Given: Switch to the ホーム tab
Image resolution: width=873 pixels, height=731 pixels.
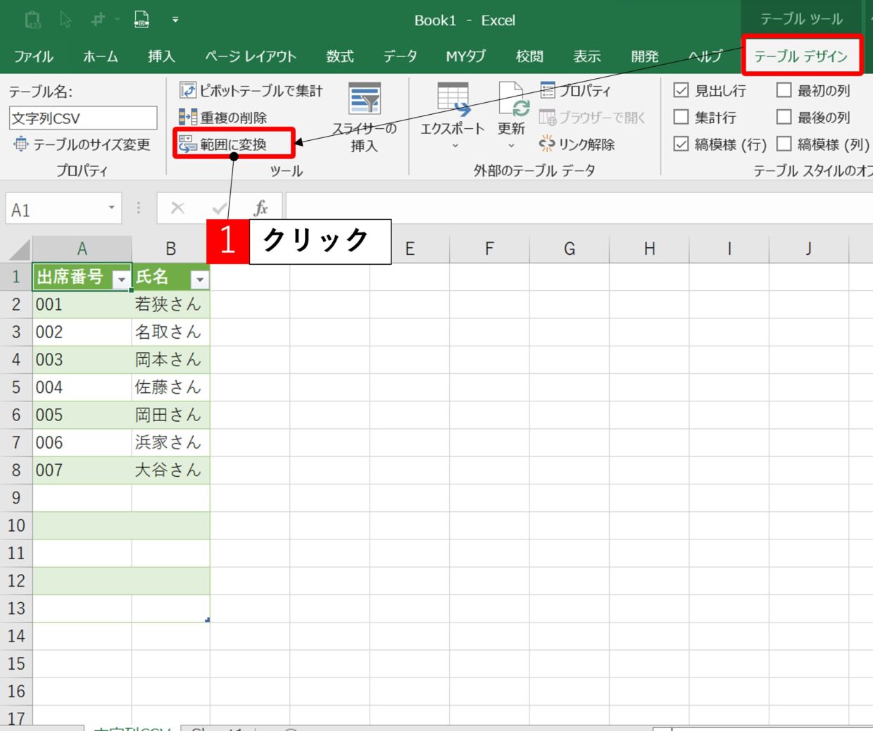Looking at the screenshot, I should point(101,56).
